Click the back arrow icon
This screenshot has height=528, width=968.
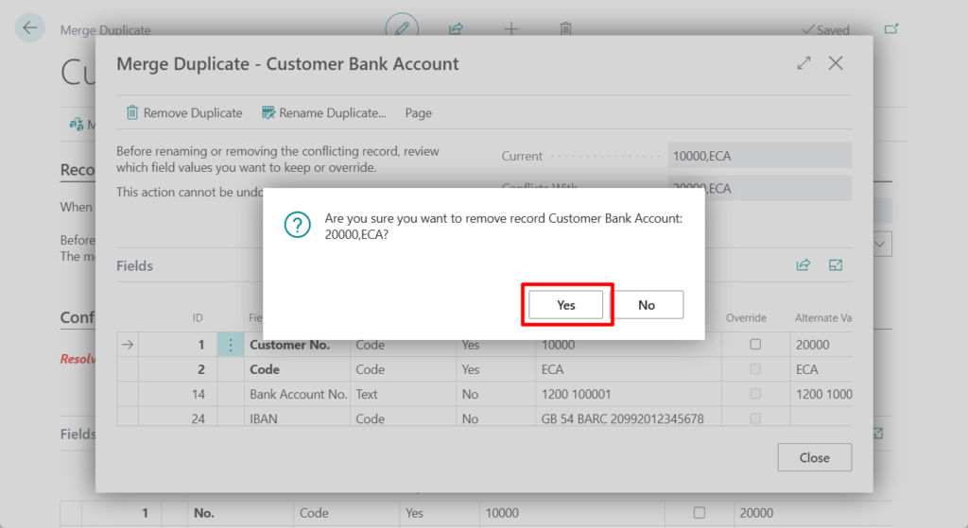click(30, 28)
